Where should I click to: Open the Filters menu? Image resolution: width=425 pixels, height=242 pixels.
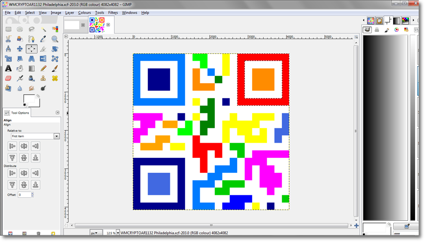pyautogui.click(x=113, y=13)
